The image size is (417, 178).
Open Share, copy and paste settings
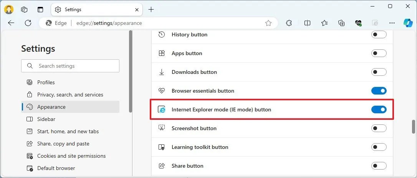pyautogui.click(x=70, y=144)
